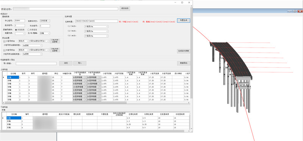Click the 布置生成 button
This screenshot has height=141, width=303.
click(x=183, y=20)
